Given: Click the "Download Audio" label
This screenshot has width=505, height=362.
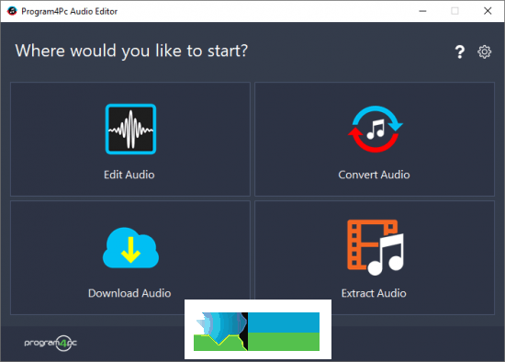Looking at the screenshot, I should [129, 293].
